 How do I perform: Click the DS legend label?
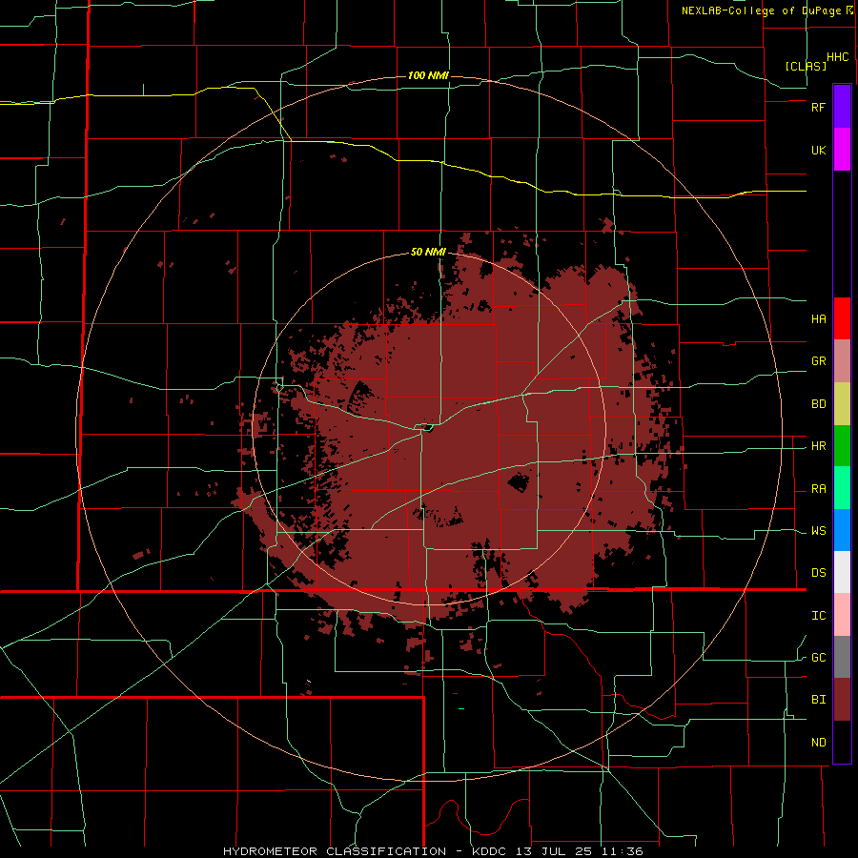tap(819, 573)
